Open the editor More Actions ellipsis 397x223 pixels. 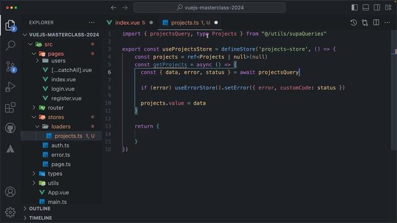[x=387, y=23]
